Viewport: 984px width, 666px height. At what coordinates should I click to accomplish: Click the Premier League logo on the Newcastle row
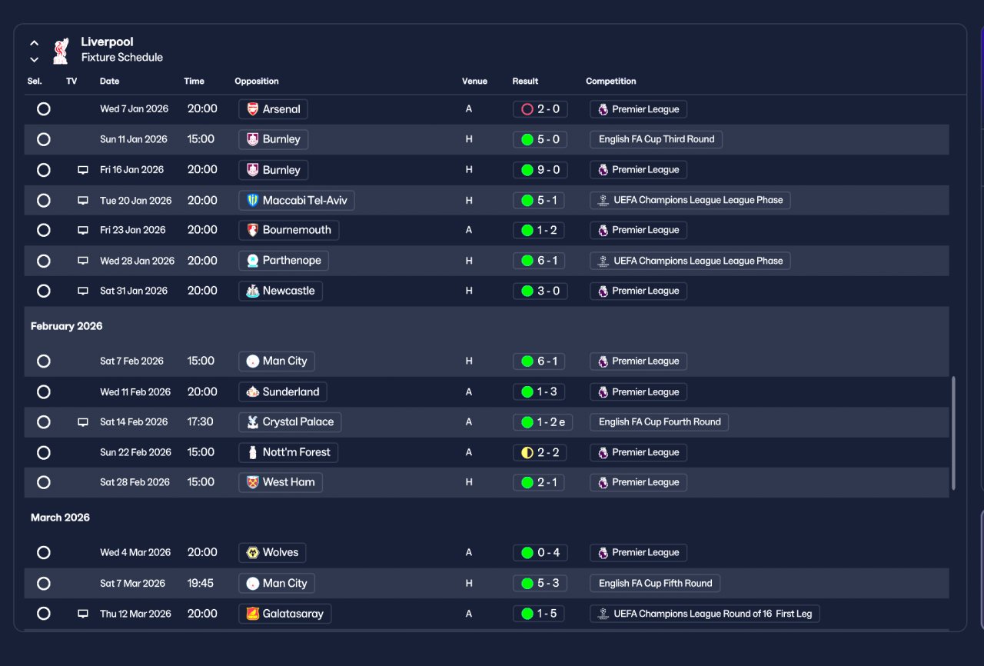pos(603,291)
